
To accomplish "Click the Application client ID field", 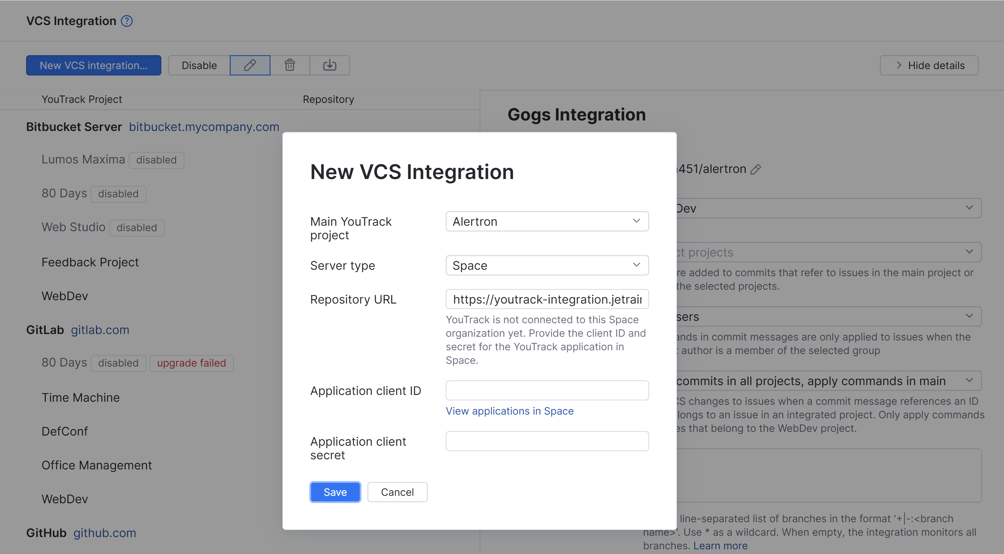I will point(547,390).
